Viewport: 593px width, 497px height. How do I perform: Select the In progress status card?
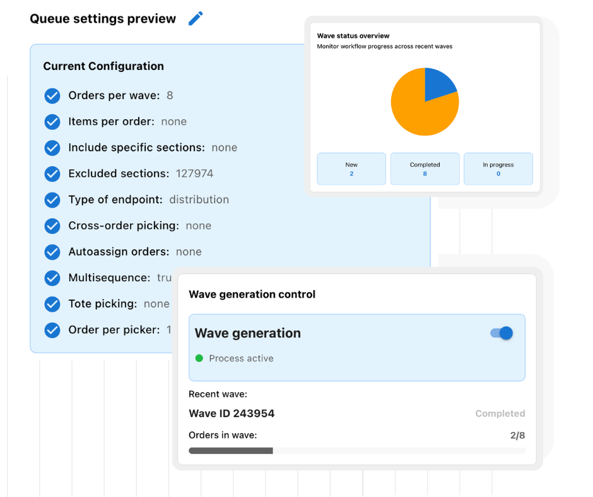click(x=498, y=169)
